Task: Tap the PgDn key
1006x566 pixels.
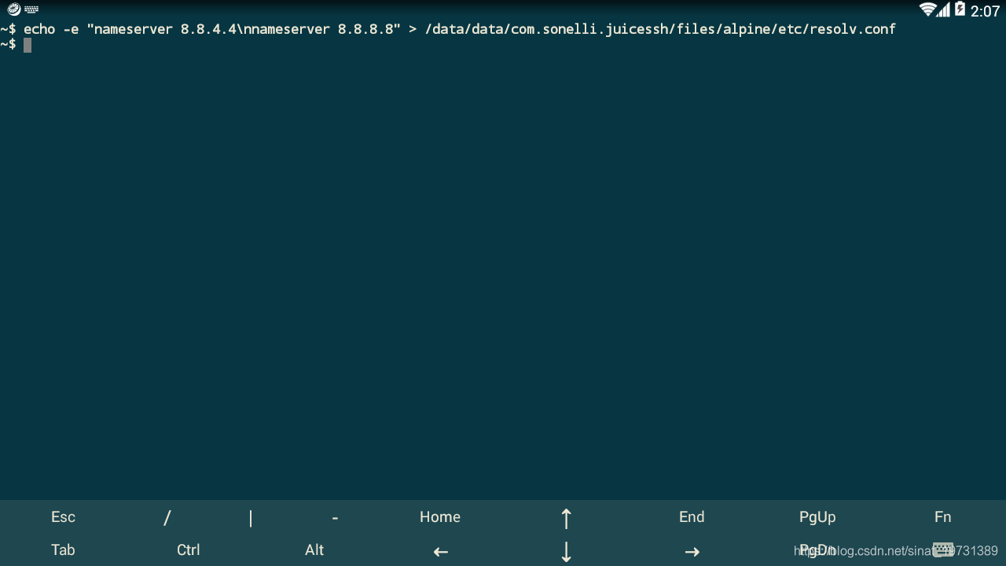Action: [817, 550]
